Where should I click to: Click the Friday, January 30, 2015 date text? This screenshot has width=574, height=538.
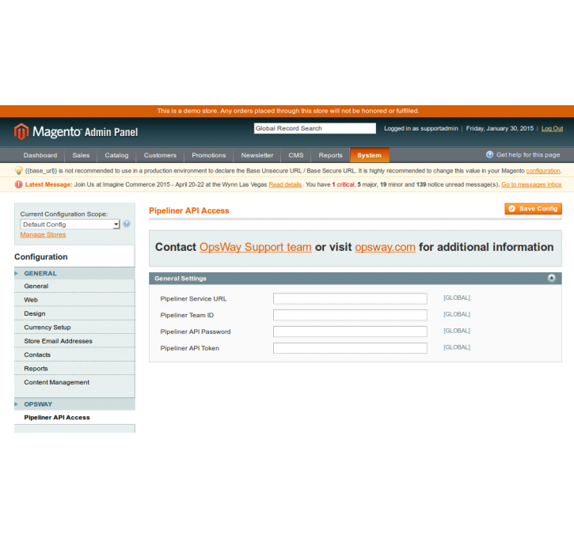click(500, 129)
